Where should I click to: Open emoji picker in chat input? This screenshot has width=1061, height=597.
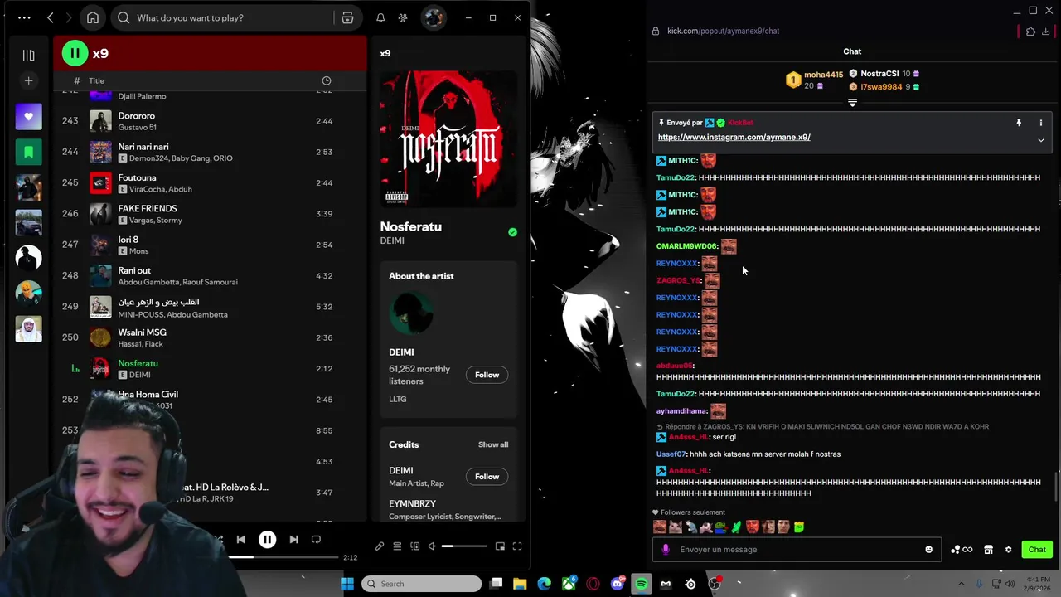coord(928,550)
